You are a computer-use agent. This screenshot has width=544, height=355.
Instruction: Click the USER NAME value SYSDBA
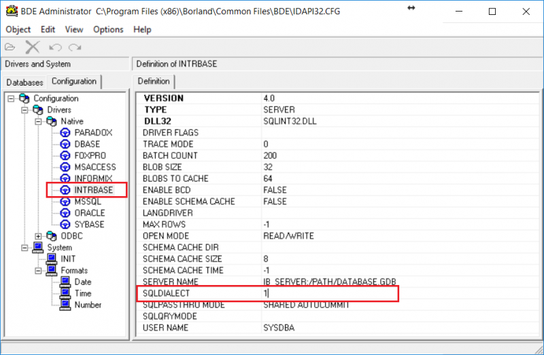(x=279, y=328)
